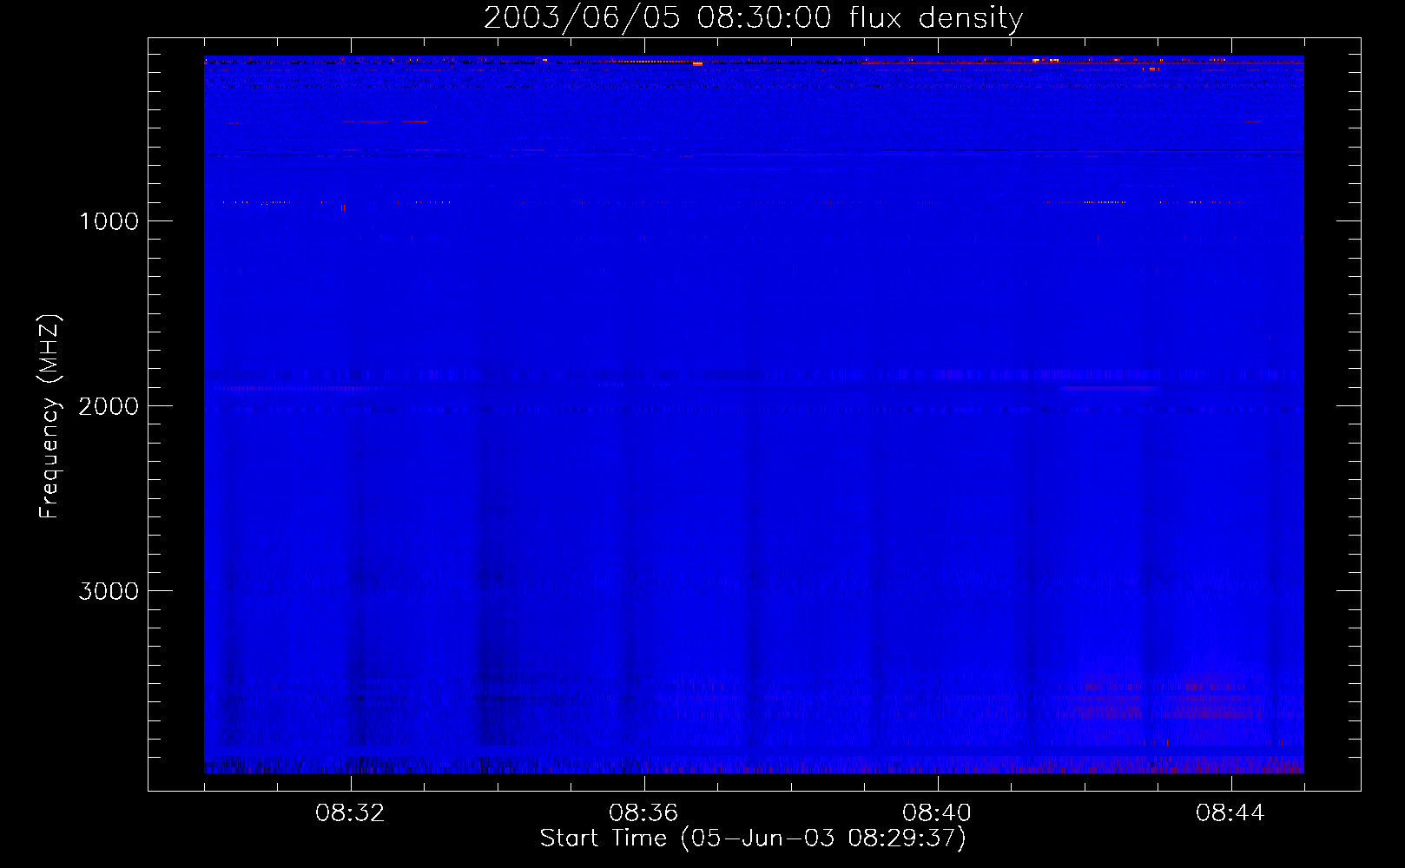Click the 3000 frequency tick label
1405x868 pixels.
(x=109, y=591)
